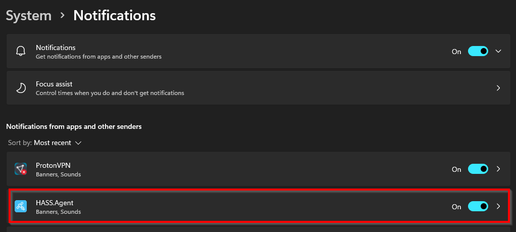The image size is (516, 232).
Task: Click the Notifications breadcrumb title
Action: [x=115, y=16]
